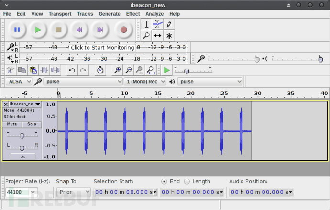330x210 pixels.
Task: Open the View menu
Action: click(37, 14)
